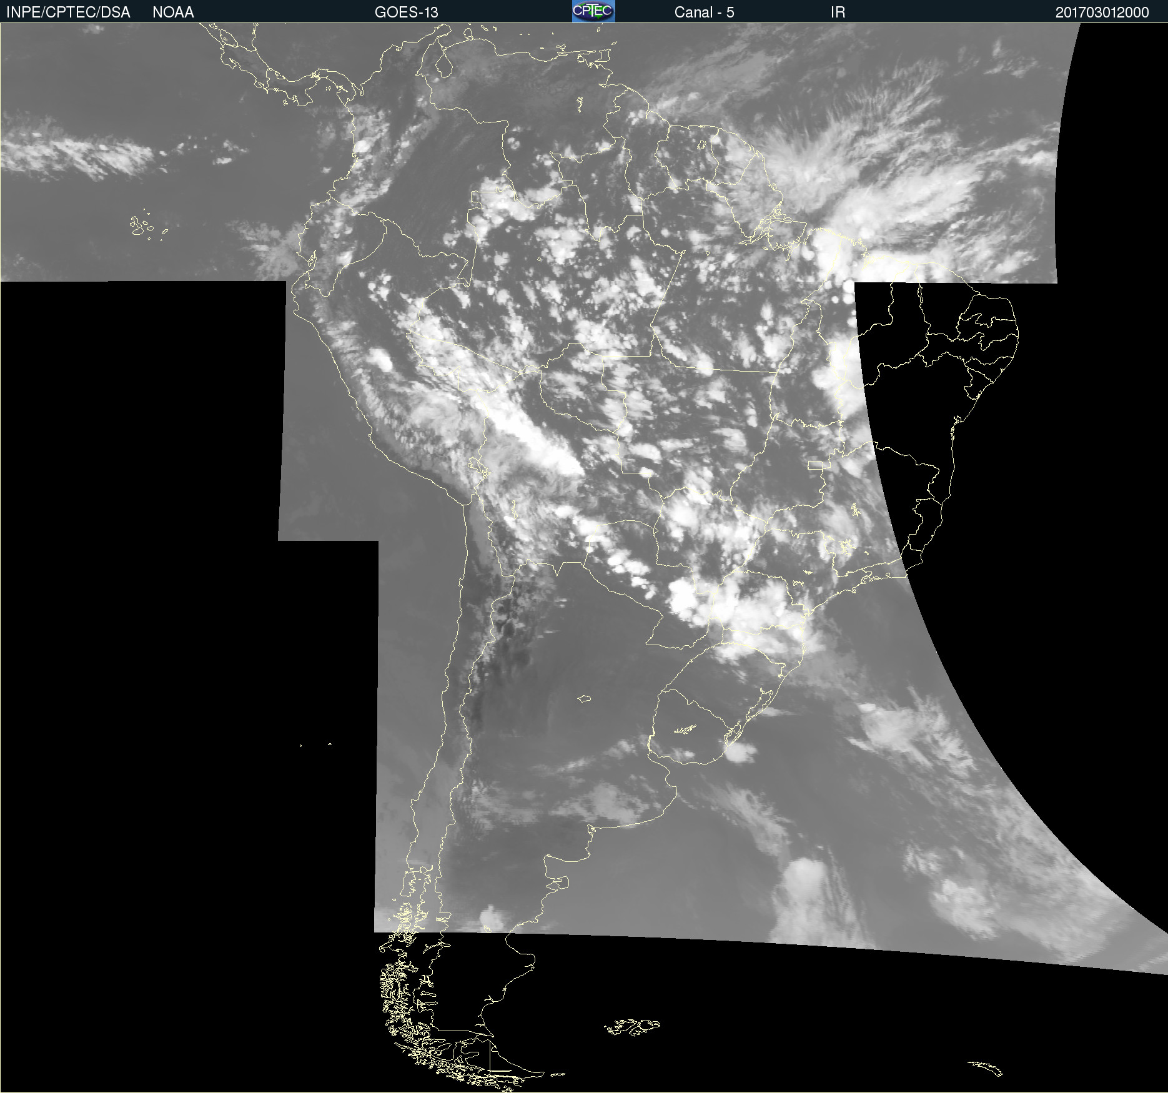Click the NOAA label in header
Screen dimensions: 1168x1093
(173, 12)
